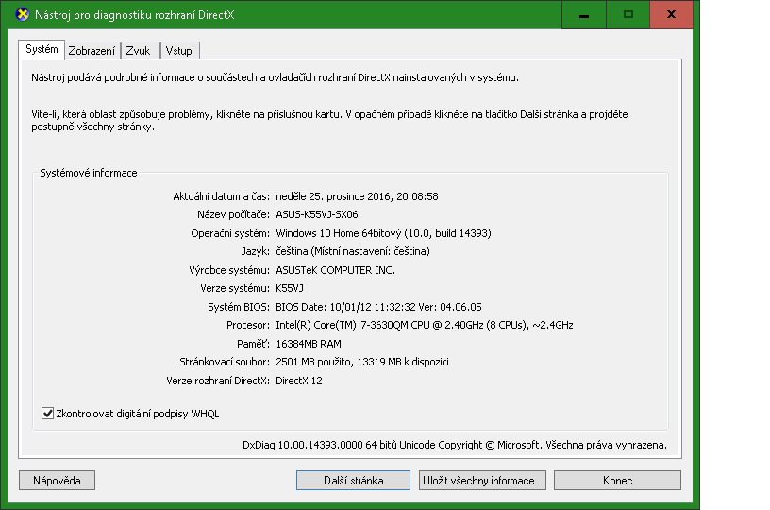The width and height of the screenshot is (770, 510).
Task: Click the Název počítače label
Action: point(233,214)
